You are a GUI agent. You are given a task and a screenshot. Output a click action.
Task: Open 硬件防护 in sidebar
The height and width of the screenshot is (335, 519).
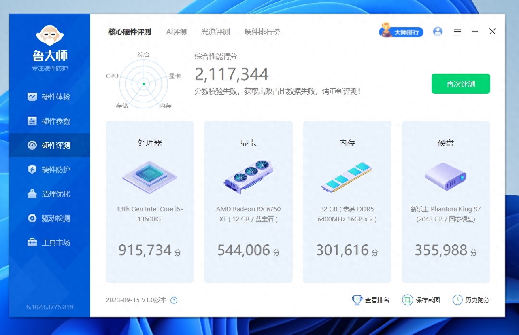tap(49, 170)
